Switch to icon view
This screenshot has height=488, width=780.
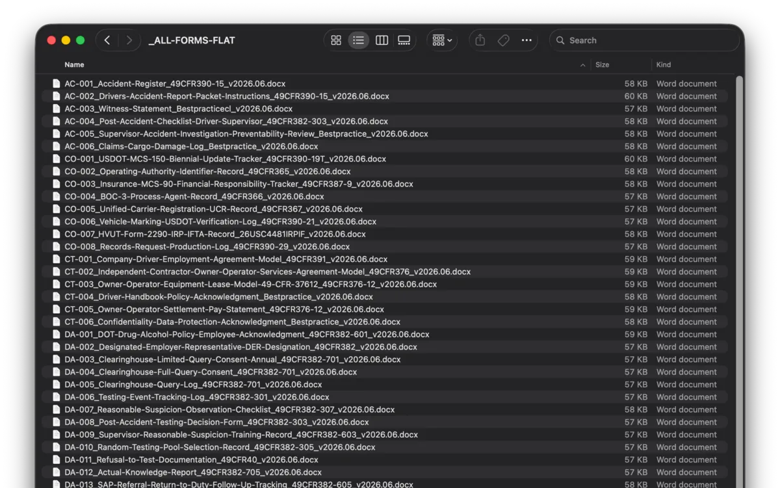point(336,40)
